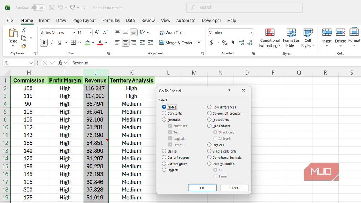
Task: Click Merge & Center button
Action: click(176, 43)
